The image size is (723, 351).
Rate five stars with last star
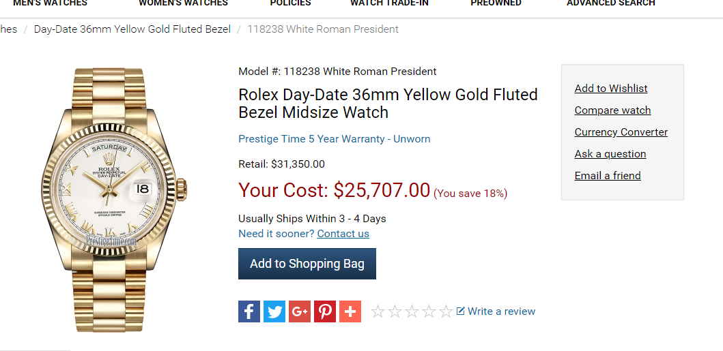(x=445, y=311)
